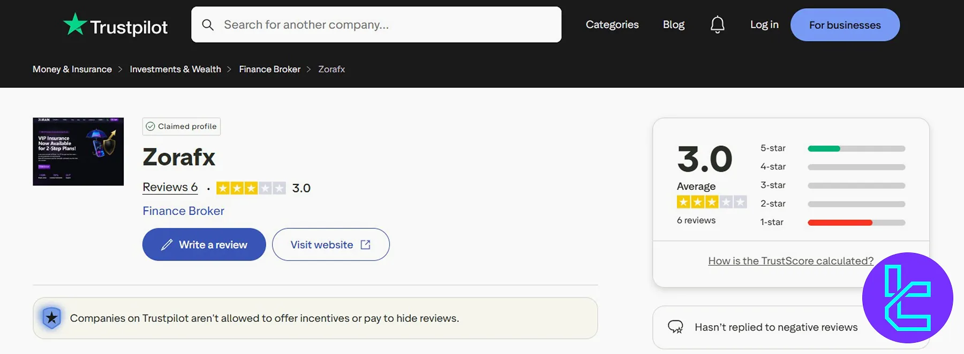Click the blue shield badge near the incentives notice
The height and width of the screenshot is (354, 964).
pos(51,318)
